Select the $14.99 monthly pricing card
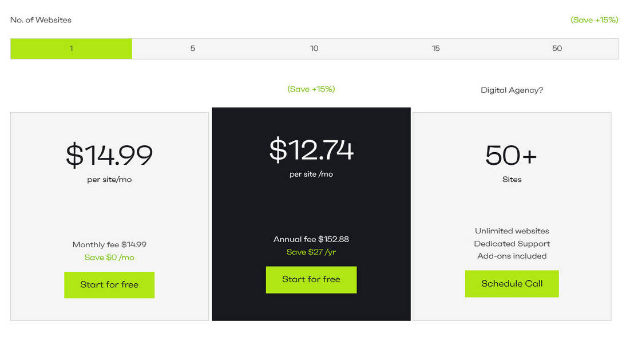The width and height of the screenshot is (634, 337). click(109, 206)
